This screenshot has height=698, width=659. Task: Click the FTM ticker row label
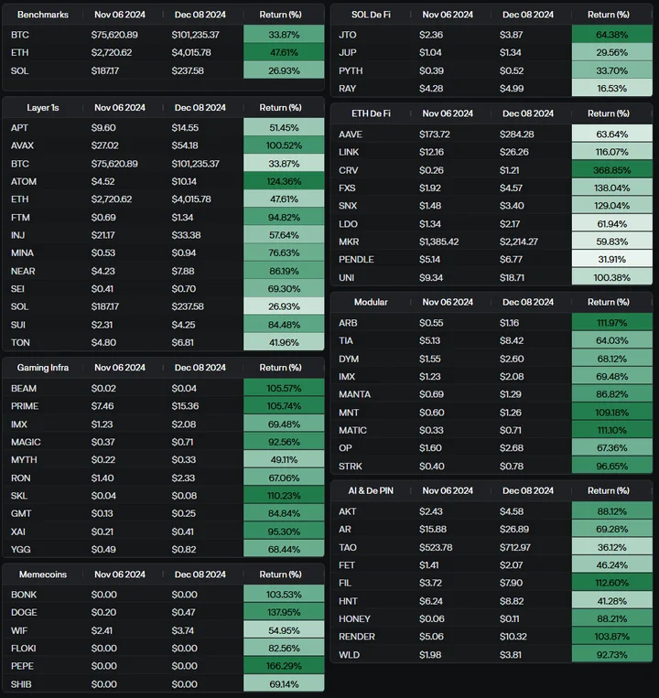(20, 218)
